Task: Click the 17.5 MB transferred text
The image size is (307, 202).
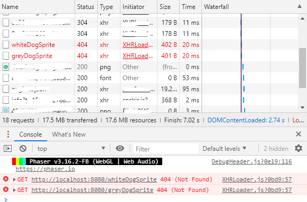Action: (70, 120)
